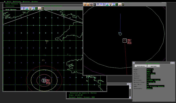Click portrait face icon in unit window toolbar
The height and width of the screenshot is (103, 176).
(110, 4)
